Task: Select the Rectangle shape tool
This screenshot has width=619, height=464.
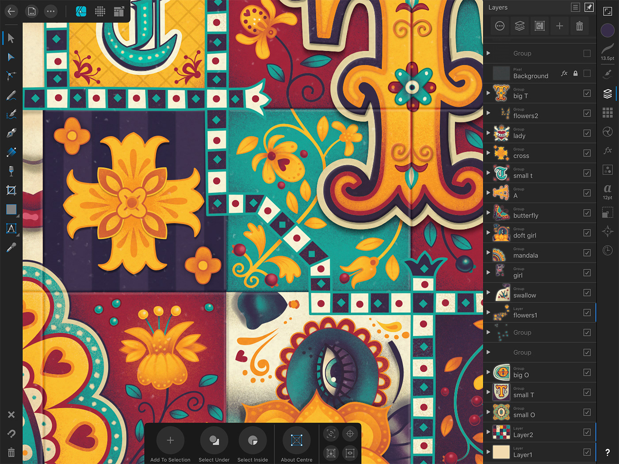Action: pos(11,209)
